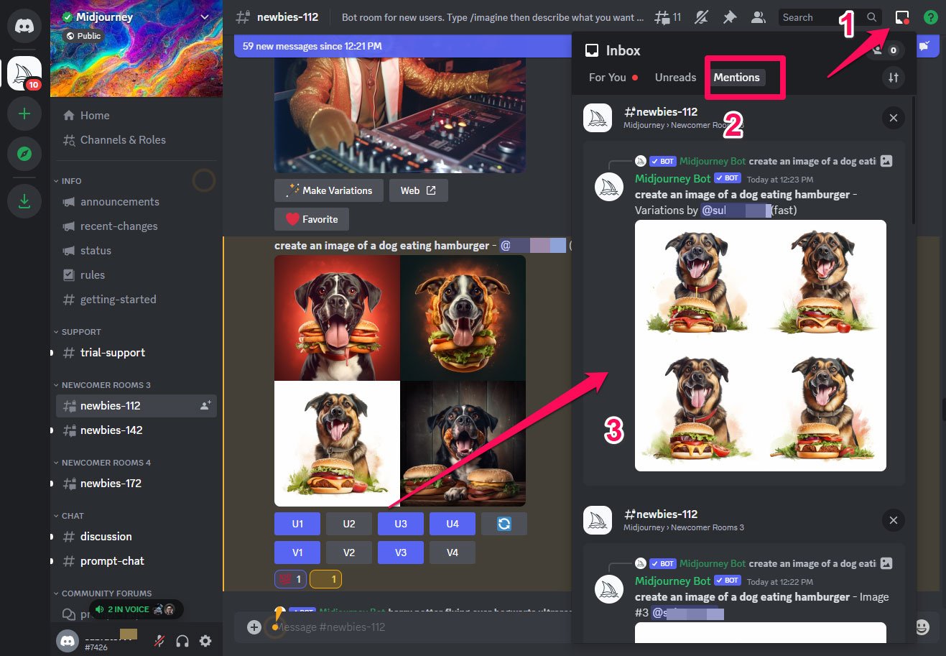This screenshot has width=946, height=656.
Task: Open the newbies-142 channel
Action: point(136,430)
